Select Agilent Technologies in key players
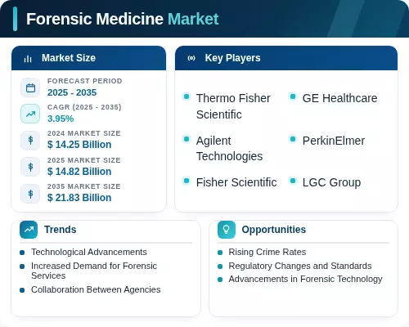This screenshot has width=409, height=327. pyautogui.click(x=230, y=149)
